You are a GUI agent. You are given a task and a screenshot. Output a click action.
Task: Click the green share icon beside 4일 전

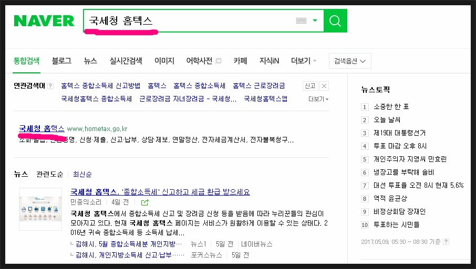[144, 202]
